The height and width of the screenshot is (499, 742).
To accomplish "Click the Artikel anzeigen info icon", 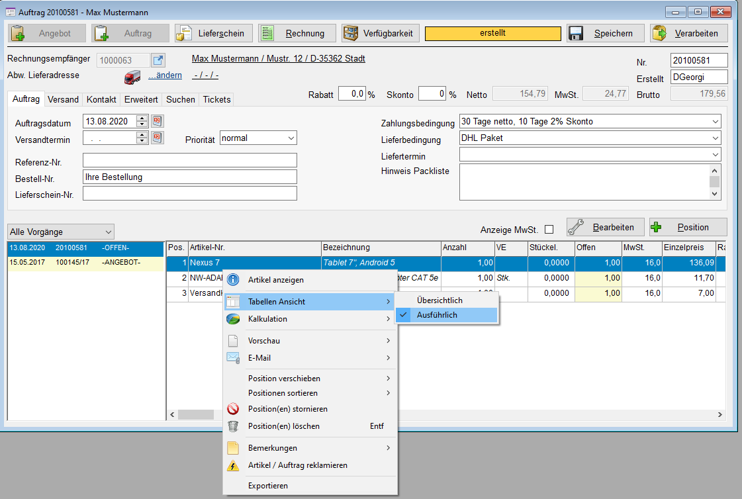I will click(x=233, y=279).
